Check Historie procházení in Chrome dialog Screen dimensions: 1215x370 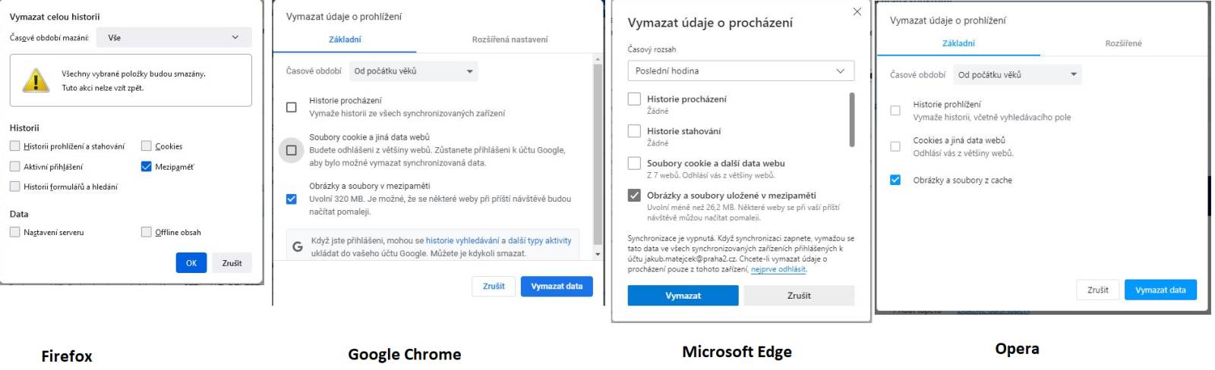pos(291,107)
